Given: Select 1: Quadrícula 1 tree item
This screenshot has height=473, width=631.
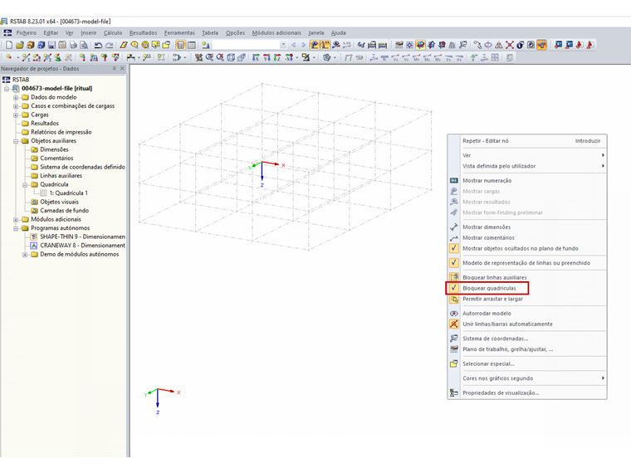Looking at the screenshot, I should 68,193.
